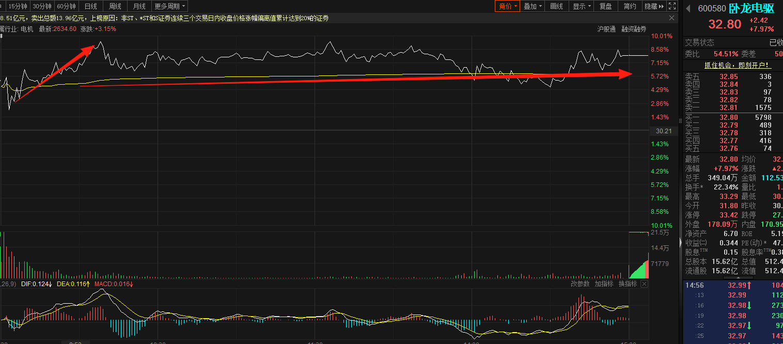Select 卖一 order row 32.81

pyautogui.click(x=733, y=107)
